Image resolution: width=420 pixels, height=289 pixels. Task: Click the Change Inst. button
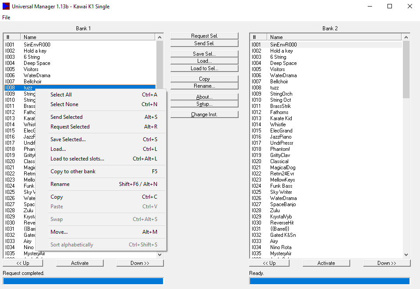pyautogui.click(x=204, y=114)
